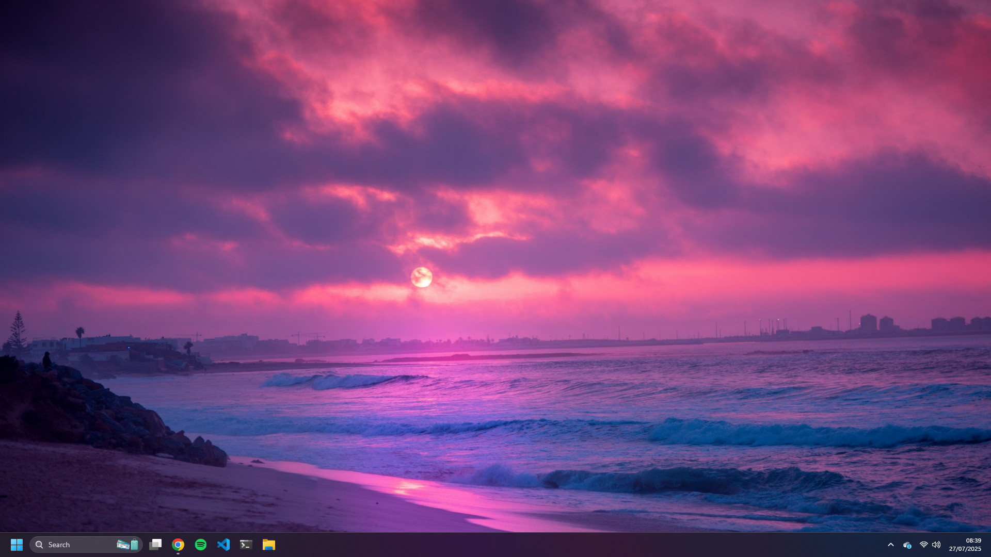
Task: Click the speaker volume tray icon
Action: tap(936, 545)
